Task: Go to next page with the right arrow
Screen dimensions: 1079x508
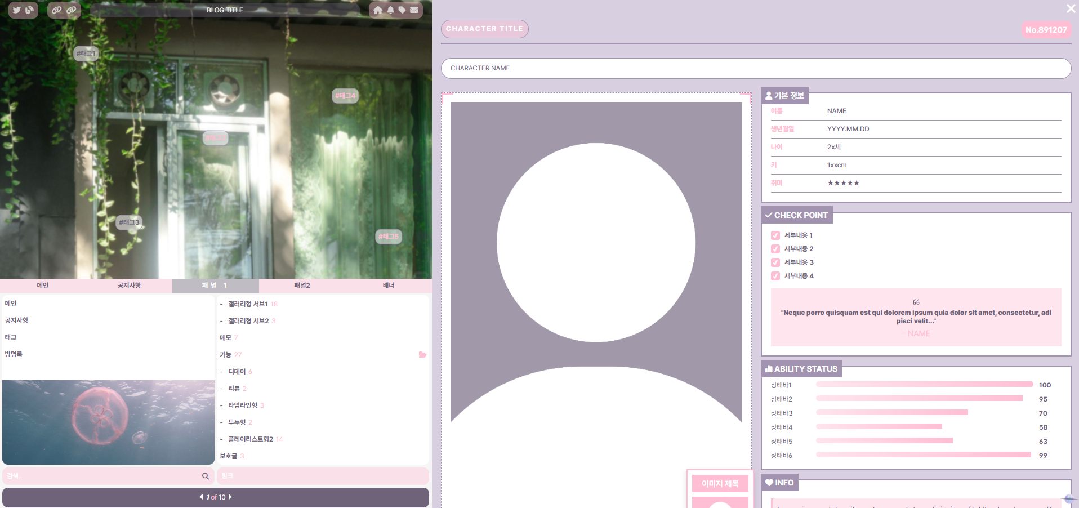Action: [x=230, y=497]
